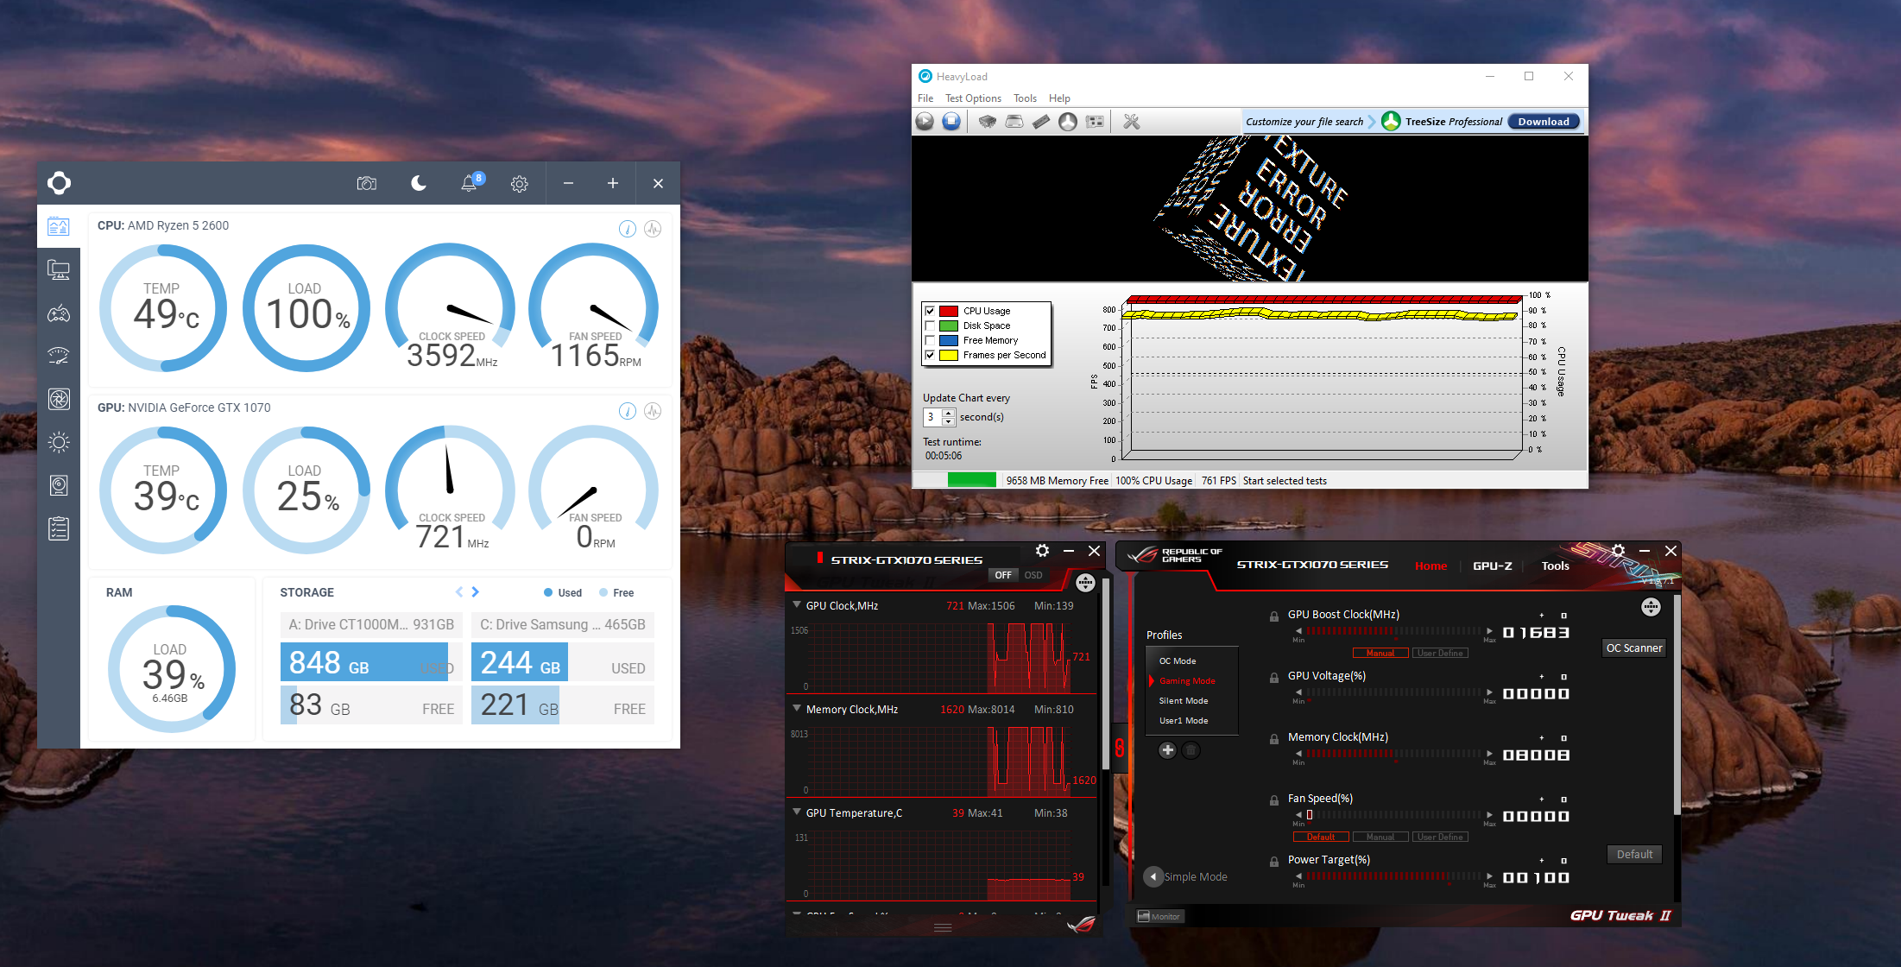
Task: Enable the Disk Space chart checkbox
Action: (x=930, y=325)
